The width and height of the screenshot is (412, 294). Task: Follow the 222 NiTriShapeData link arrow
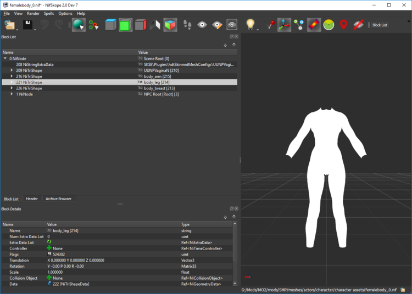[x=49, y=284]
